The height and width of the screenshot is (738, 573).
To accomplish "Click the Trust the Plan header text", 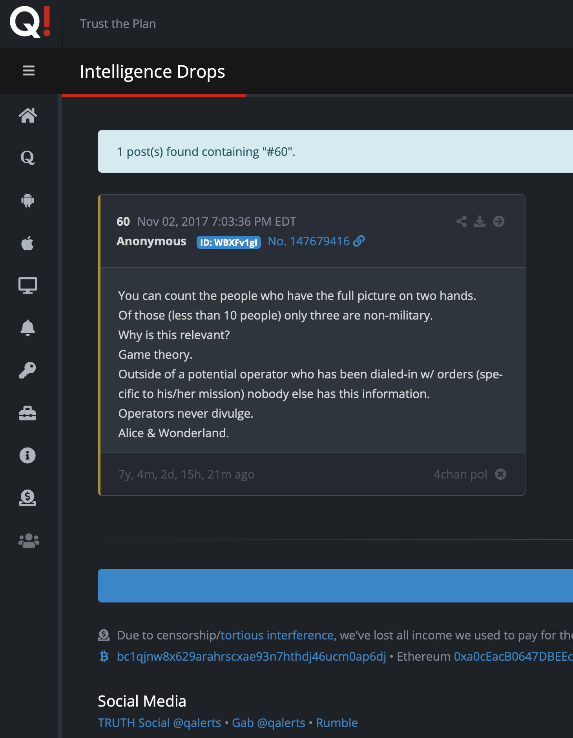I will [x=118, y=24].
